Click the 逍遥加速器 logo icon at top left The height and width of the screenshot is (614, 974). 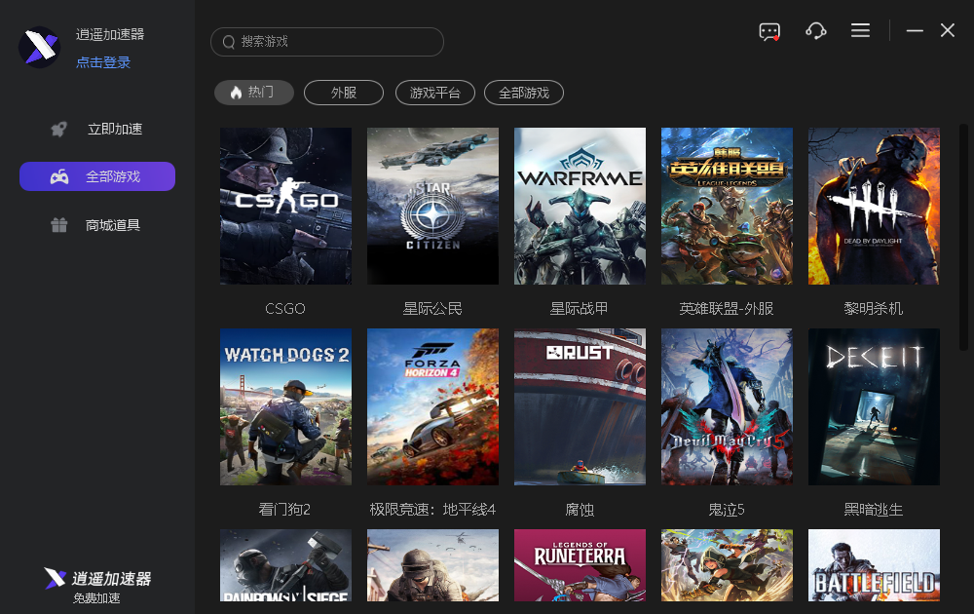(x=39, y=47)
